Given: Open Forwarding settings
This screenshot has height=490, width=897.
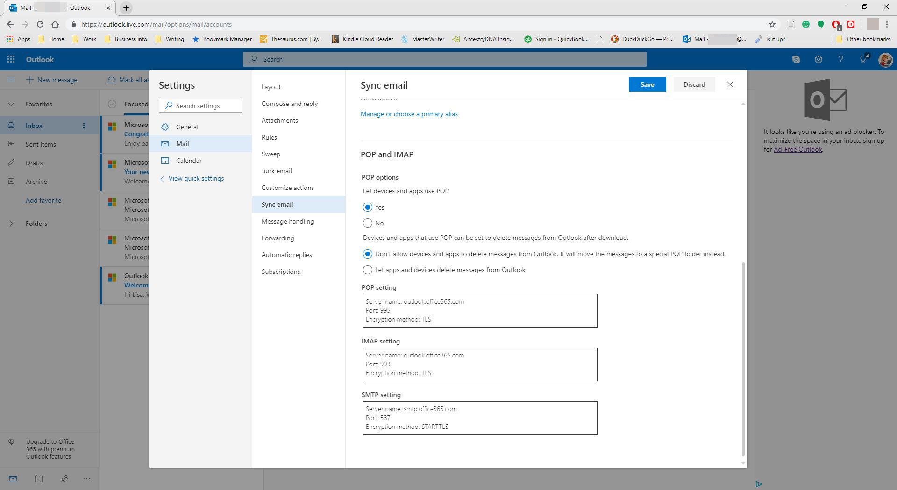Looking at the screenshot, I should coord(299,238).
